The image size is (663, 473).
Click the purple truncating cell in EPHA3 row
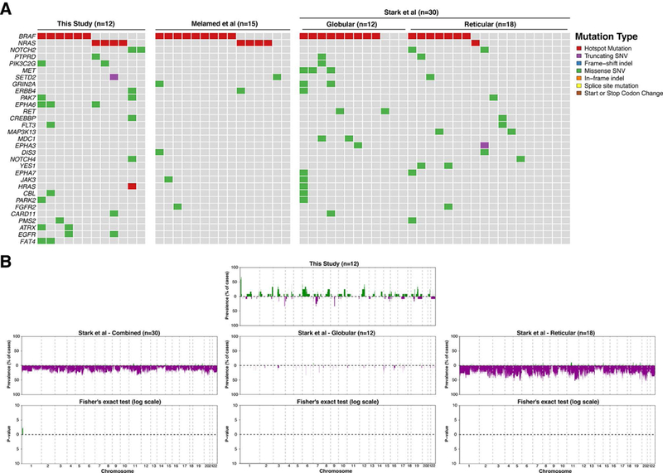click(485, 146)
